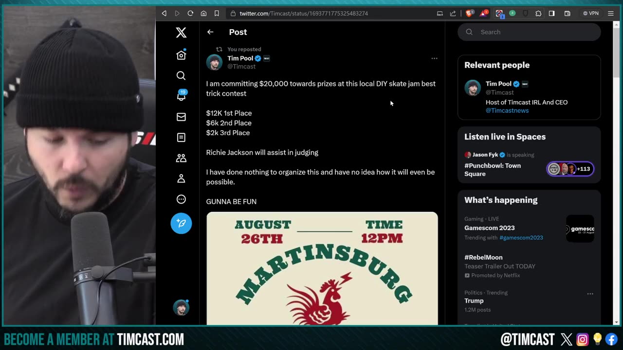Toggle the browser sidebar panel

point(551,14)
